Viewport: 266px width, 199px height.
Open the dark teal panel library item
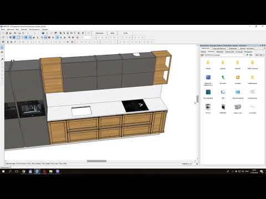point(208,92)
